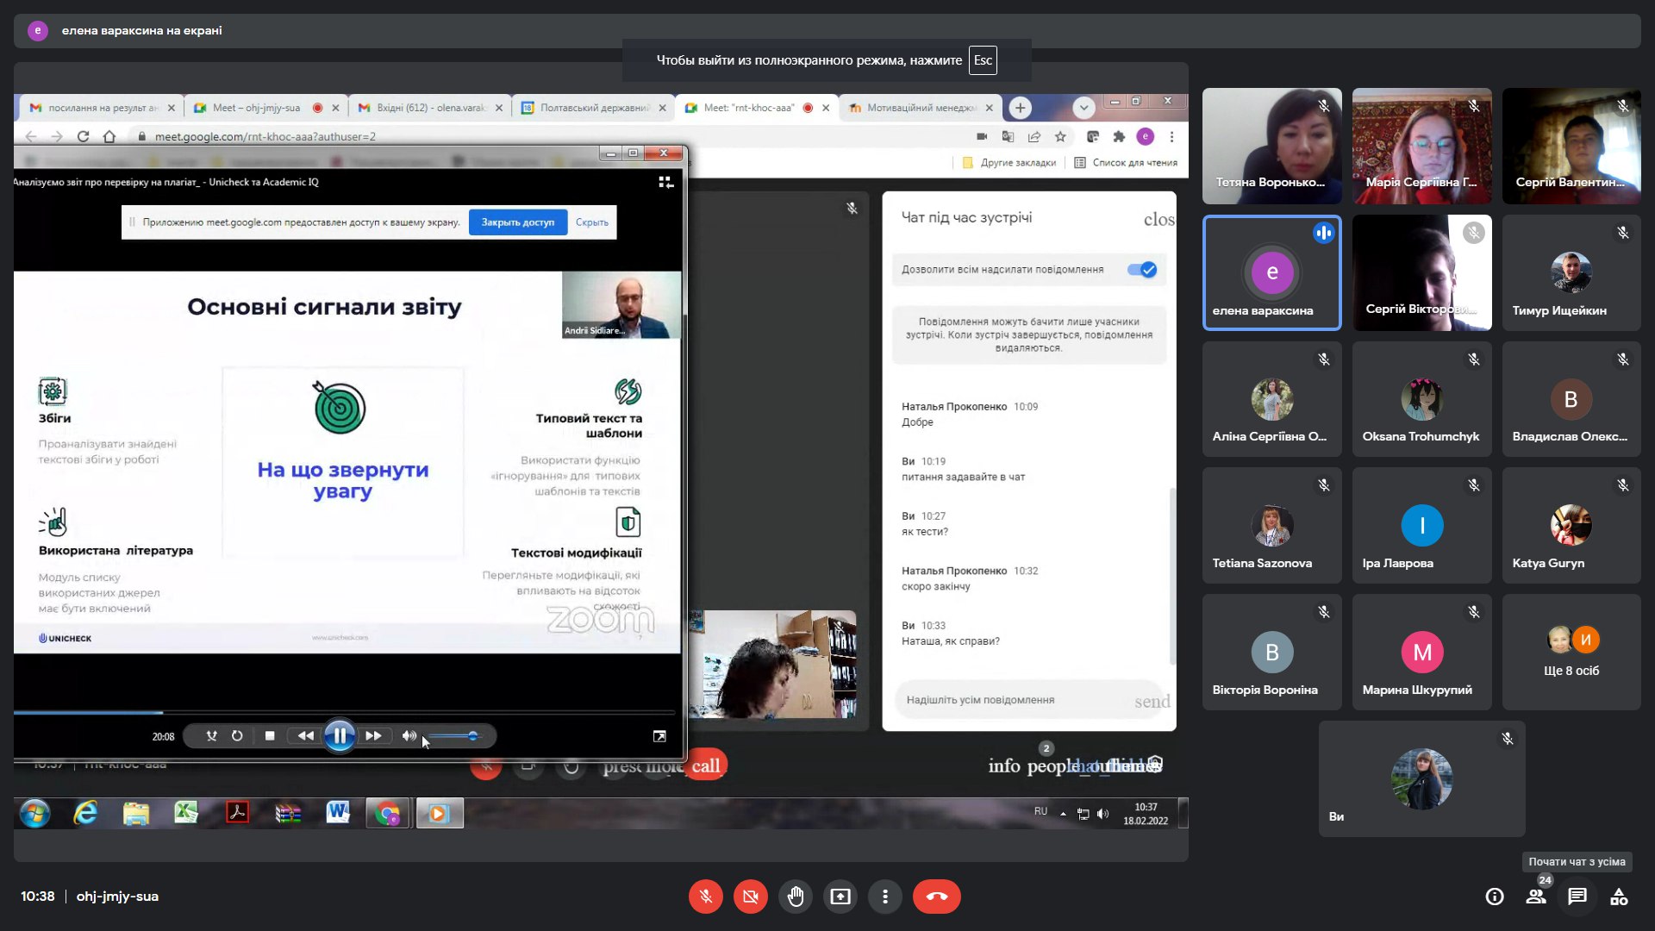The height and width of the screenshot is (931, 1655).
Task: Toggle the camera off button
Action: tap(750, 897)
